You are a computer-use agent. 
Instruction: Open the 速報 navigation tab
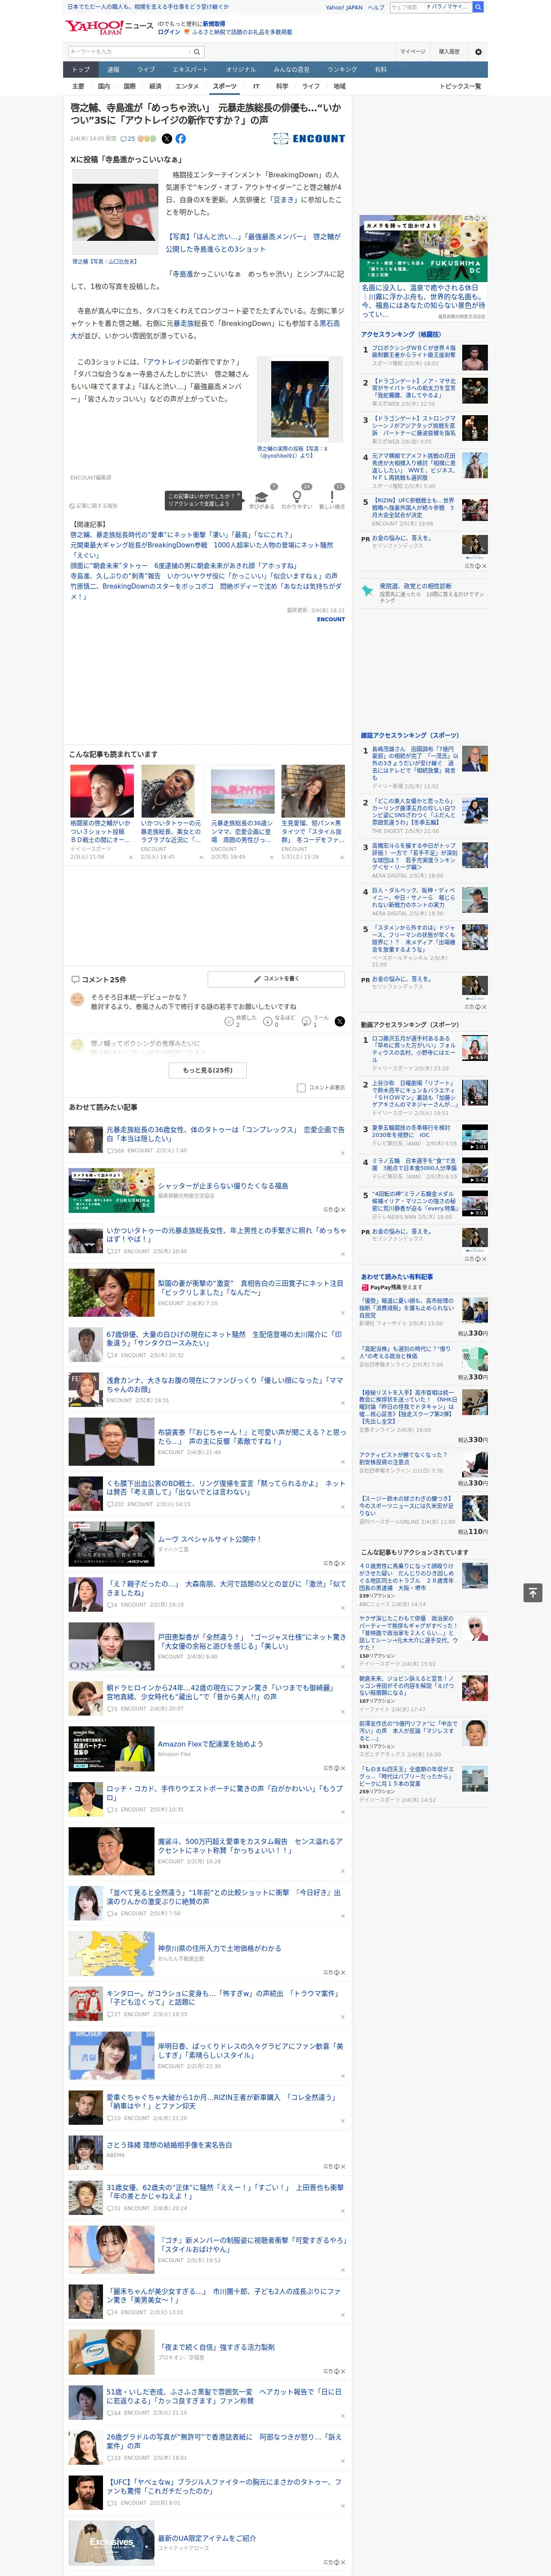[x=113, y=70]
